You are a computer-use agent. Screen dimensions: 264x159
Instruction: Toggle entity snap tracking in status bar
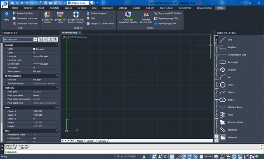coord(195,157)
